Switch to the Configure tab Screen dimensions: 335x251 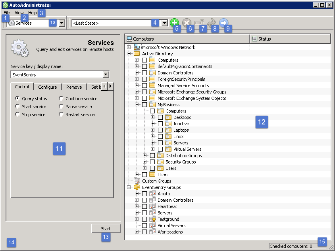[x=47, y=87]
